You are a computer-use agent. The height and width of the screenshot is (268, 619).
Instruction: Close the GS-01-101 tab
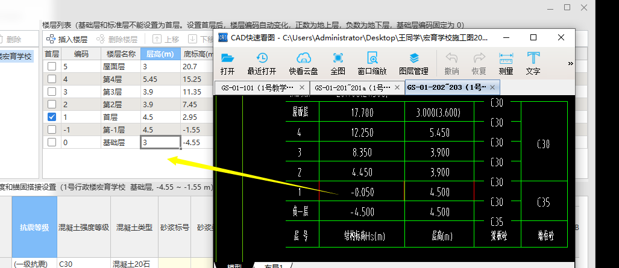(x=302, y=87)
